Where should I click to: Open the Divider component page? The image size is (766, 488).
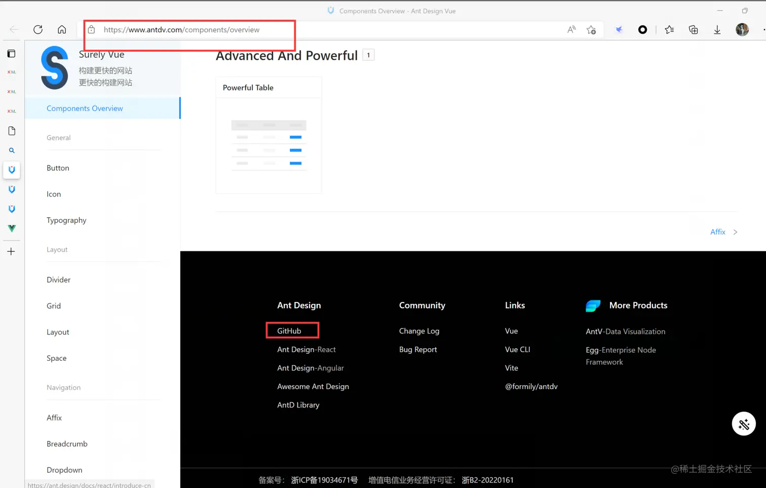click(58, 280)
